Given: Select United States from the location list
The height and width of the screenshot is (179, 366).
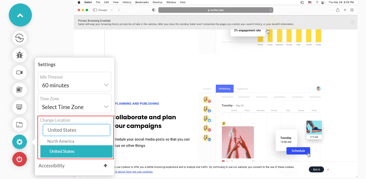Looking at the screenshot, I should [x=76, y=152].
